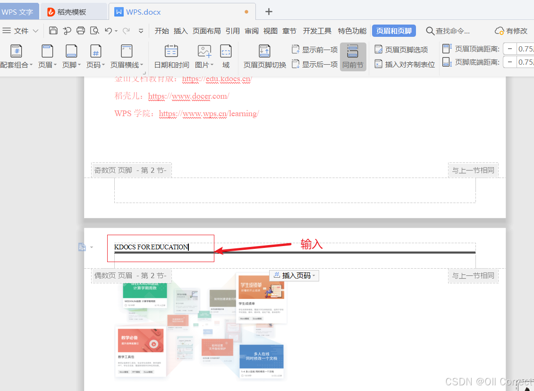The image size is (534, 391).
Task: Open the 视图 ribbon tab
Action: (271, 31)
